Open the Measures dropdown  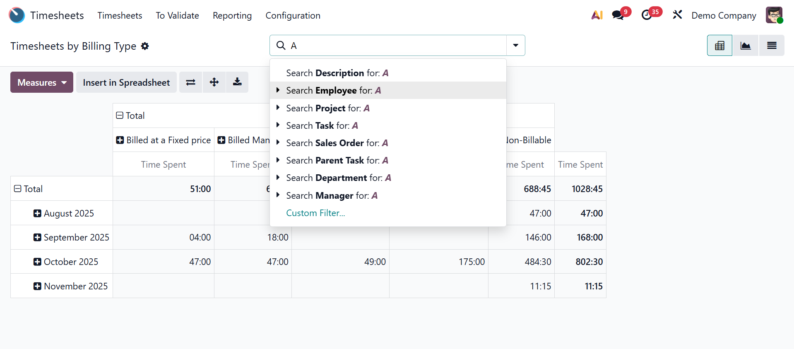tap(42, 82)
